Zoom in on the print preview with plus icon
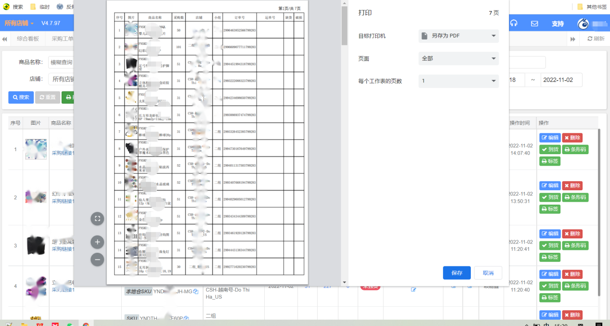The height and width of the screenshot is (326, 610). [97, 242]
